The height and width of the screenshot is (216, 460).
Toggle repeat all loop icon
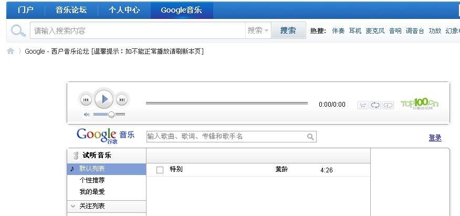375,105
